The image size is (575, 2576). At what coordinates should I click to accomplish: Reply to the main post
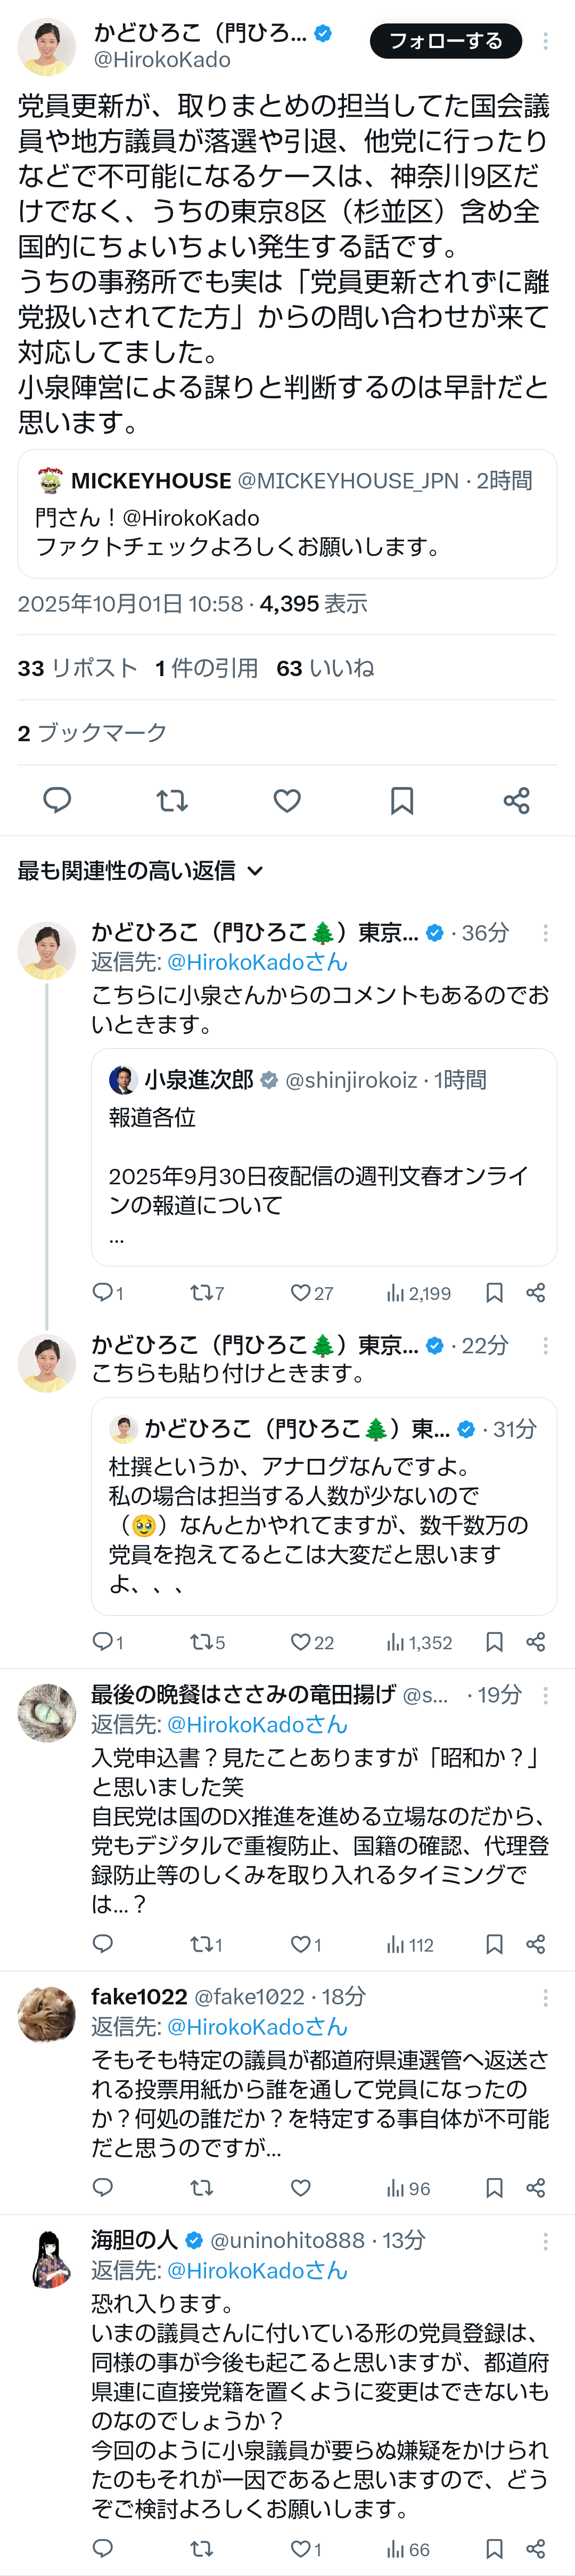57,800
